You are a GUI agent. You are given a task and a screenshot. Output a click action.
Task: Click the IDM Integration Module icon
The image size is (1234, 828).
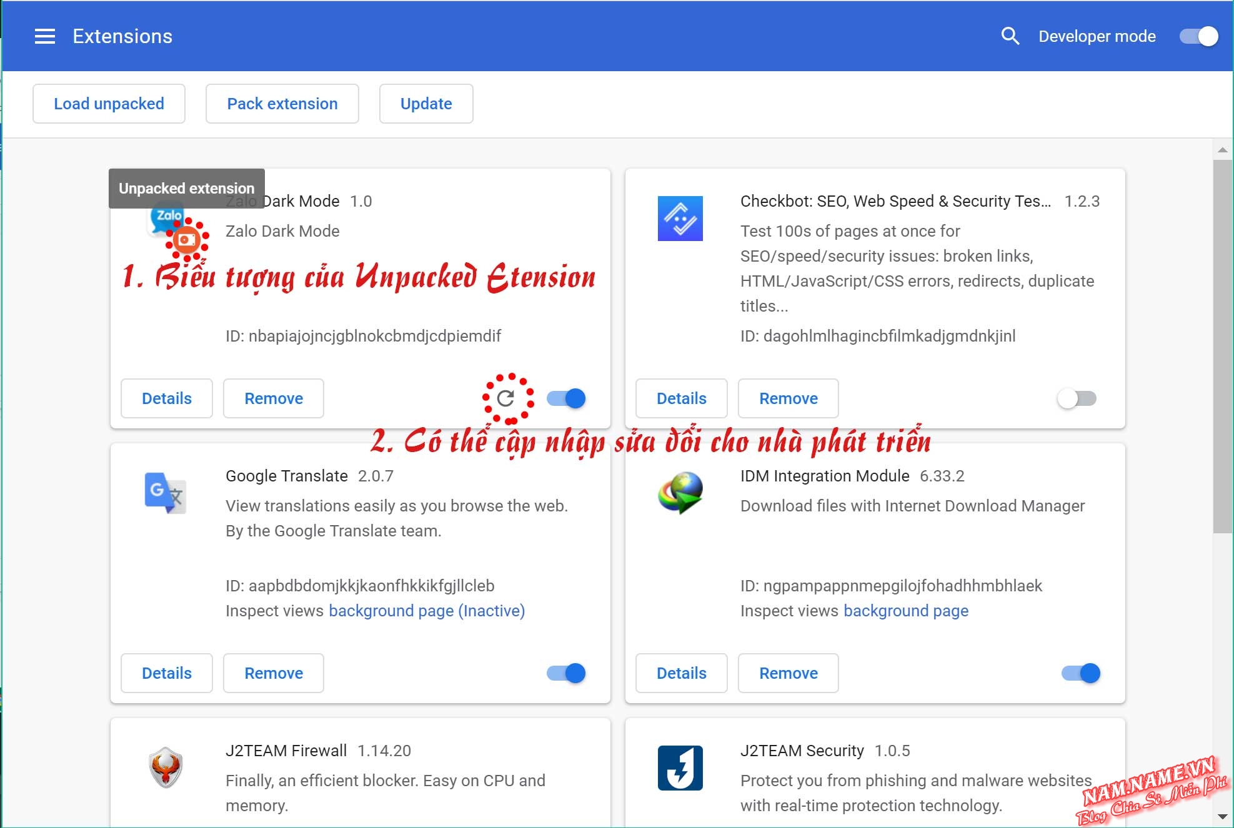[680, 493]
